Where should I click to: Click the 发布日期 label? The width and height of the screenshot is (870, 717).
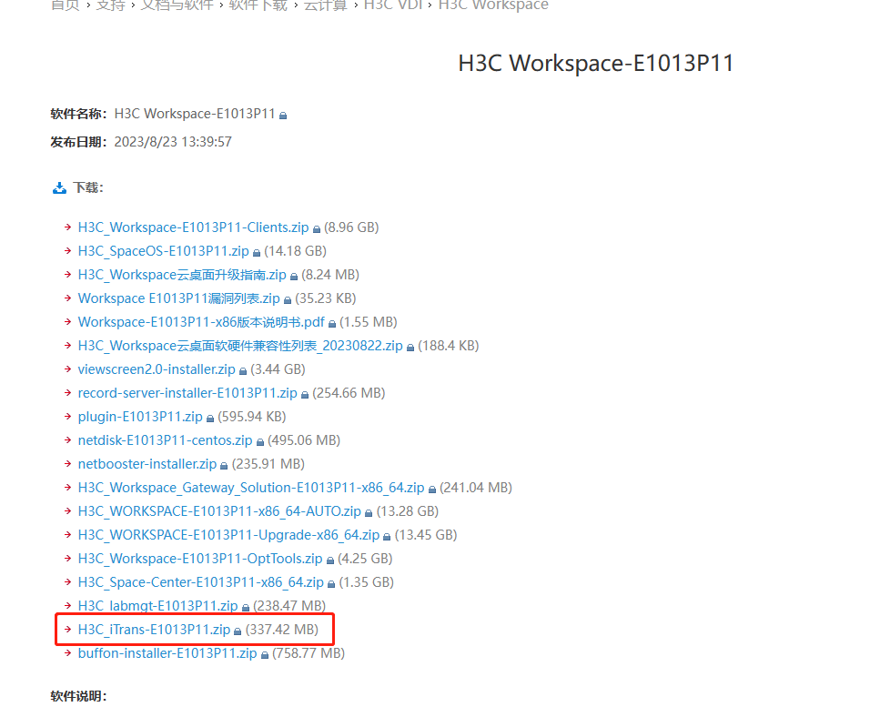78,142
